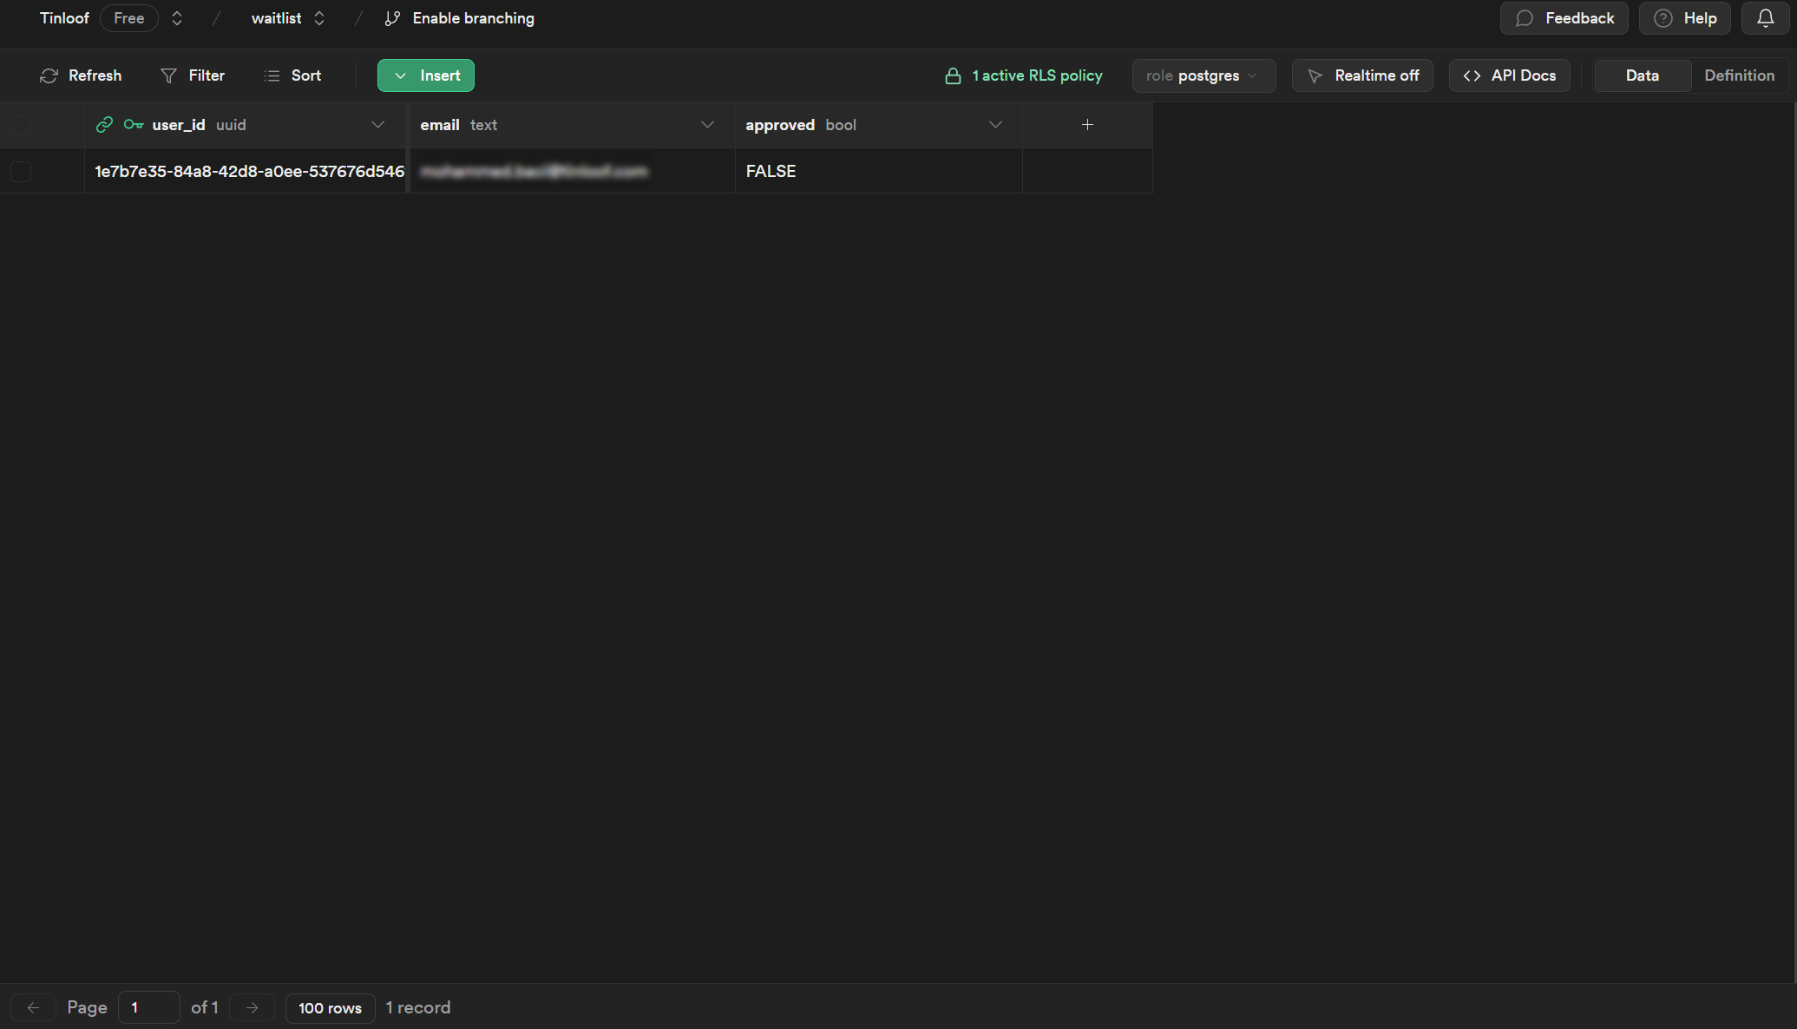Switch to the Definition tab
Image resolution: width=1797 pixels, height=1029 pixels.
1739,76
